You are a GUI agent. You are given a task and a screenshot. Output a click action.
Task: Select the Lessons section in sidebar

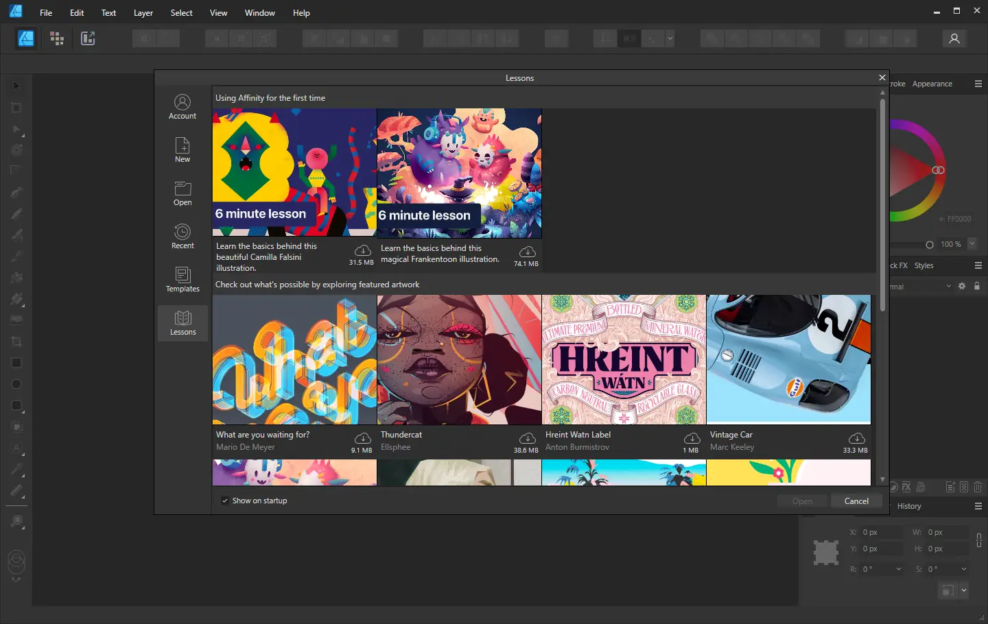(183, 322)
